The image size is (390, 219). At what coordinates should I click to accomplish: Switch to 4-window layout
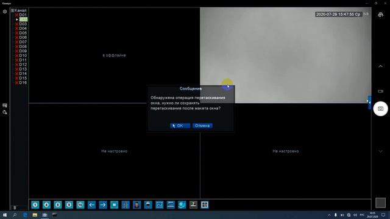pyautogui.click(x=46, y=205)
